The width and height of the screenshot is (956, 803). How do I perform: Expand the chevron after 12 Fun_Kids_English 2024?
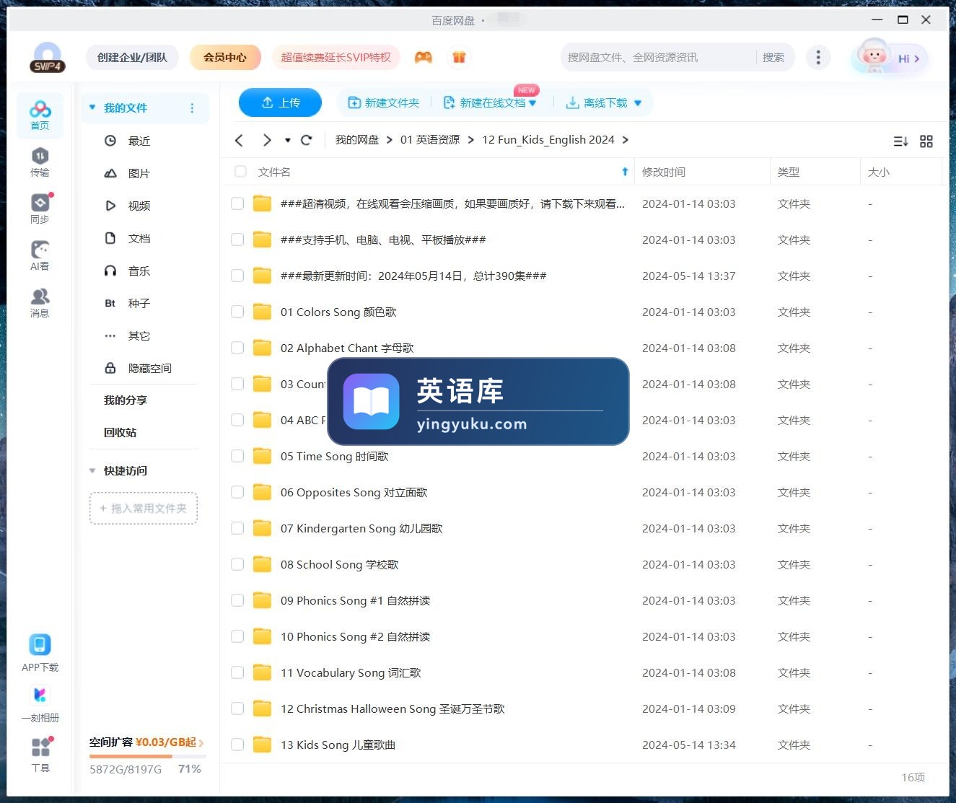click(x=625, y=140)
